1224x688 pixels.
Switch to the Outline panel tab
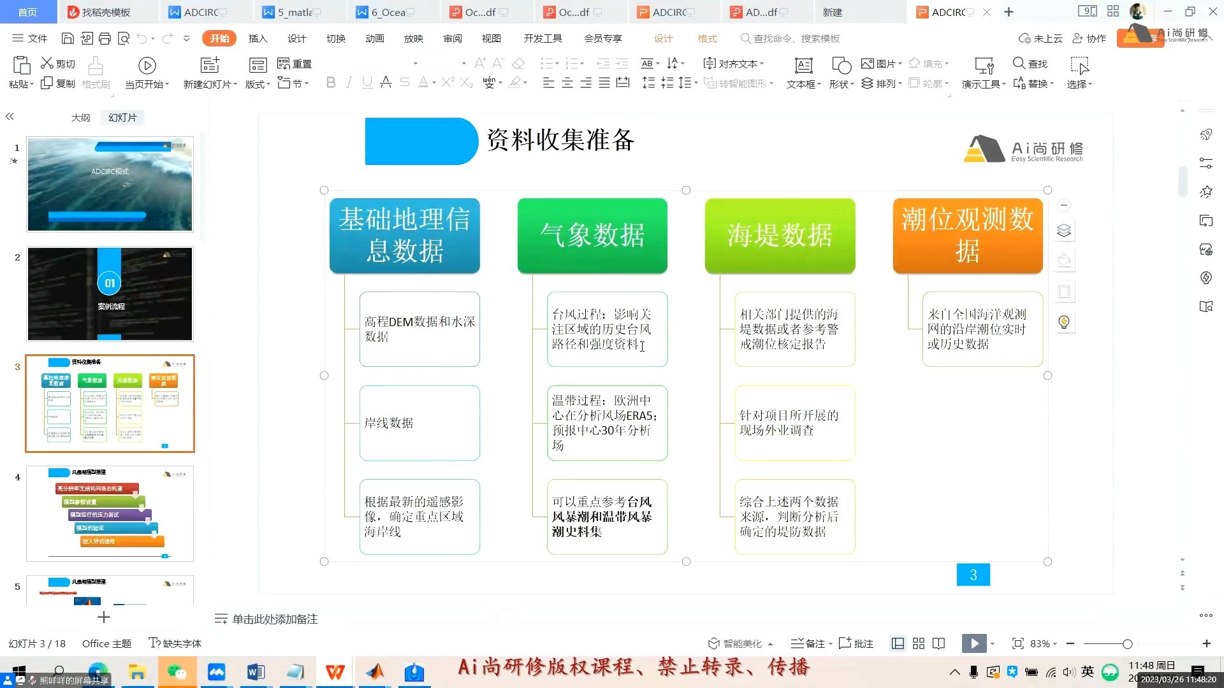coord(80,118)
